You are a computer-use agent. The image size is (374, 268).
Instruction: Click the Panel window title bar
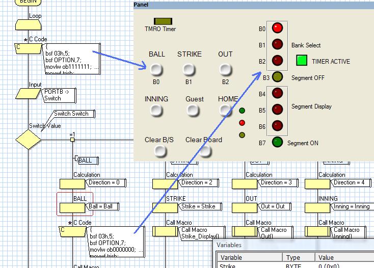(x=254, y=5)
